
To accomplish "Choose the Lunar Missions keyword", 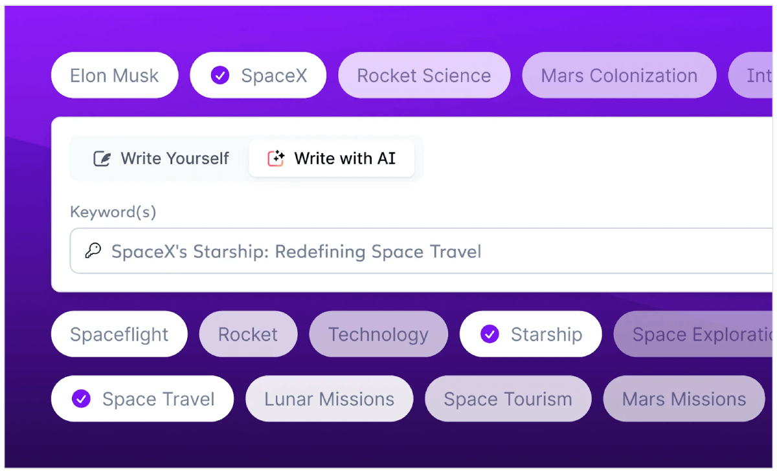I will [x=329, y=398].
